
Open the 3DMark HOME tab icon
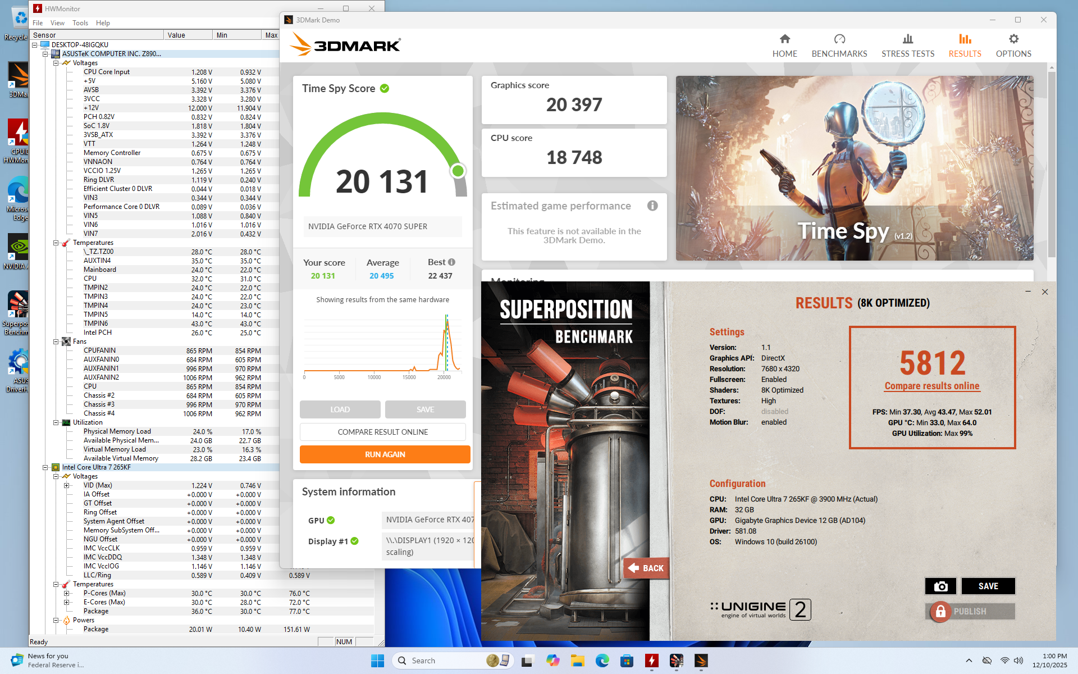784,39
